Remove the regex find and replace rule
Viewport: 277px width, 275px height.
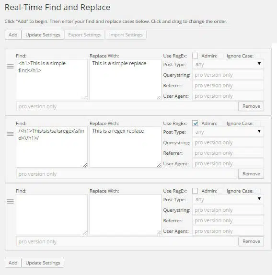point(251,174)
